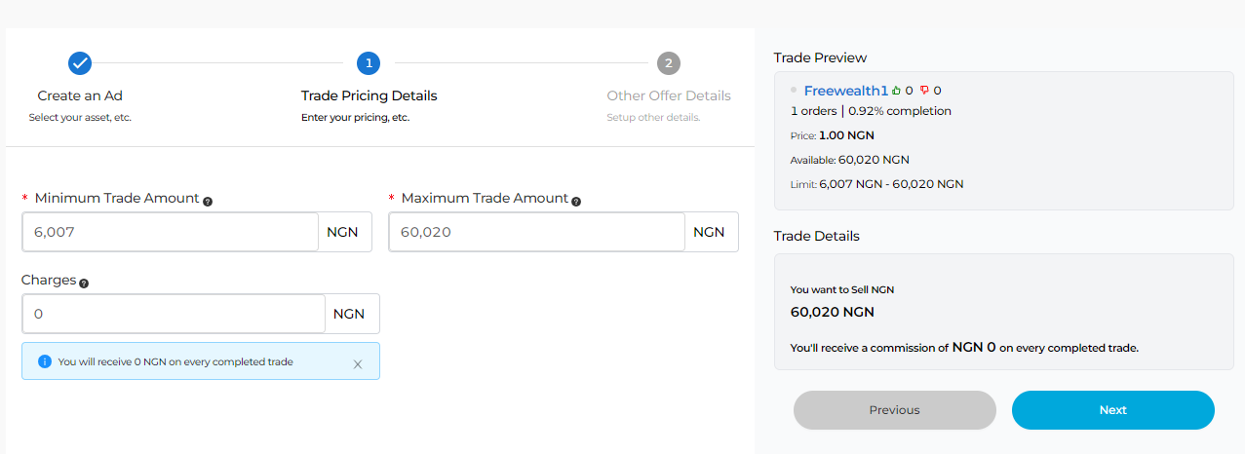Focus the Minimum Trade Amount field

[170, 232]
